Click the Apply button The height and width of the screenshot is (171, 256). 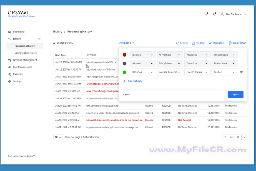point(236,94)
